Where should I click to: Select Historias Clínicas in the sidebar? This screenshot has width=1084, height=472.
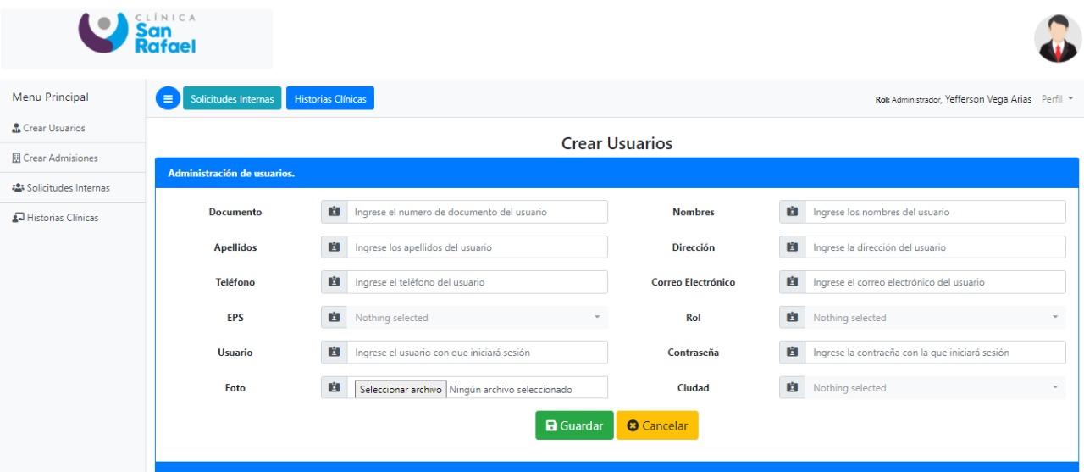[x=62, y=218]
